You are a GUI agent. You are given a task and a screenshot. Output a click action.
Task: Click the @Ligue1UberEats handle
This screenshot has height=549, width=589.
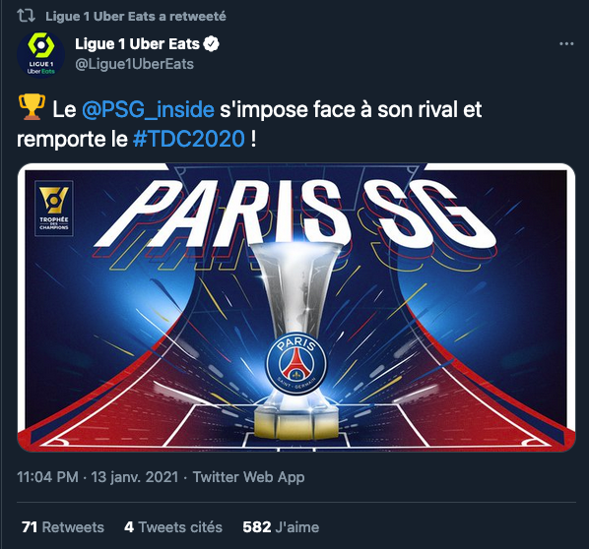point(135,64)
